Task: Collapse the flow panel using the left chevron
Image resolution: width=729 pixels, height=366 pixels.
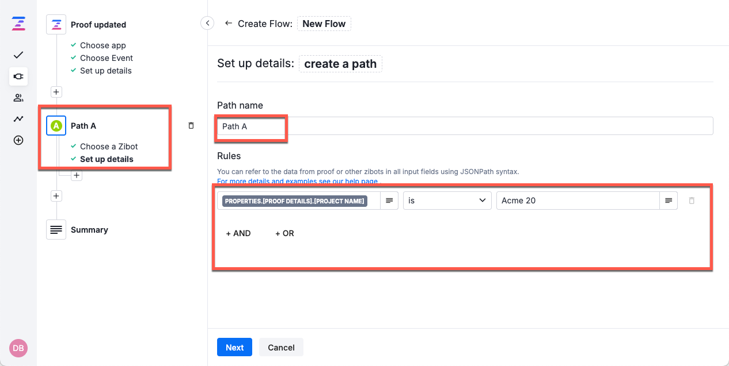Action: pyautogui.click(x=207, y=22)
